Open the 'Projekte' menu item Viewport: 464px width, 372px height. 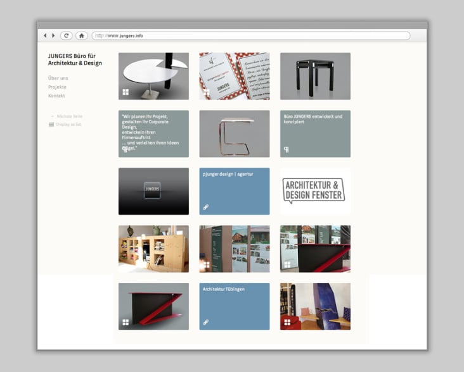tap(57, 87)
